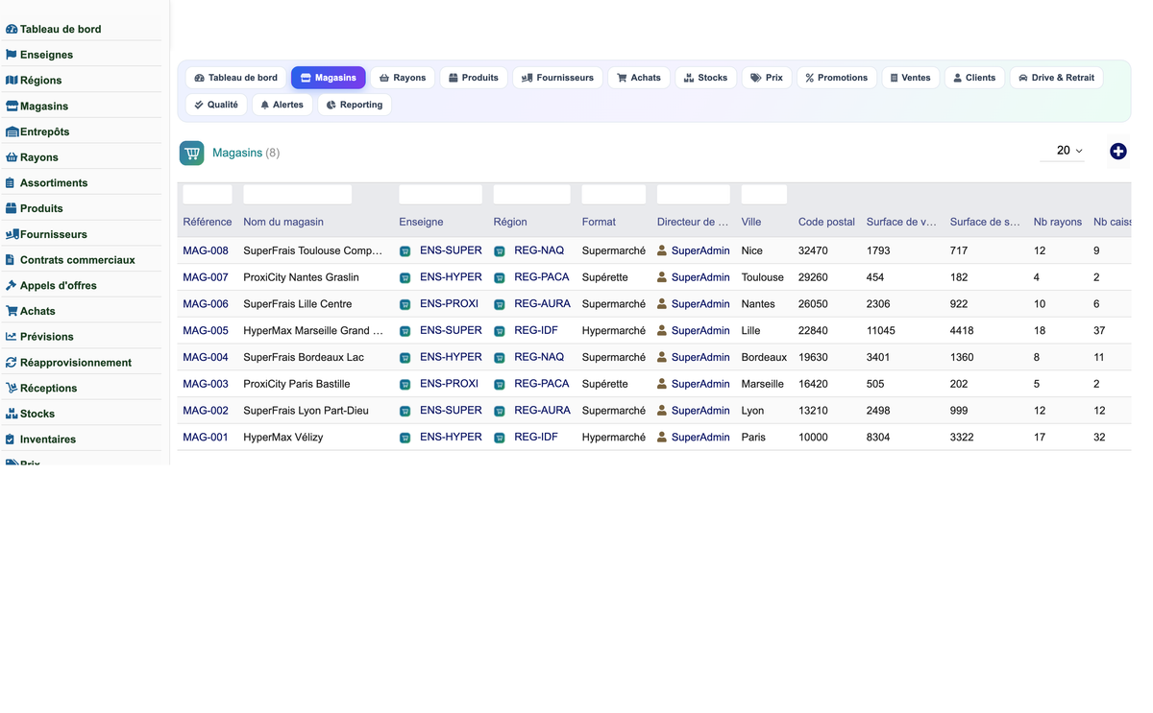Open ENS-PROXI link in MAG-006 row
Screen dimensions: 1153x713
click(x=449, y=303)
